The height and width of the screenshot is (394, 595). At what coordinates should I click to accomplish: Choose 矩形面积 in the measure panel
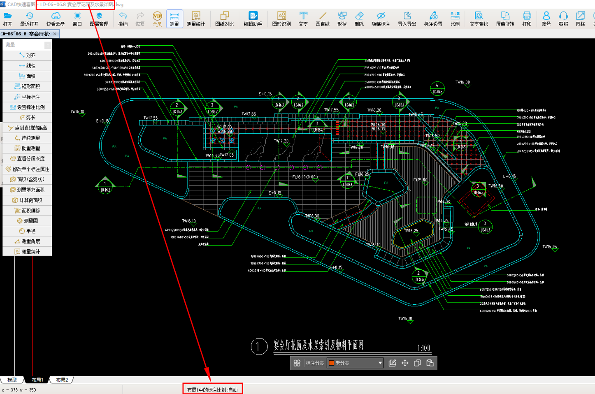(x=27, y=86)
